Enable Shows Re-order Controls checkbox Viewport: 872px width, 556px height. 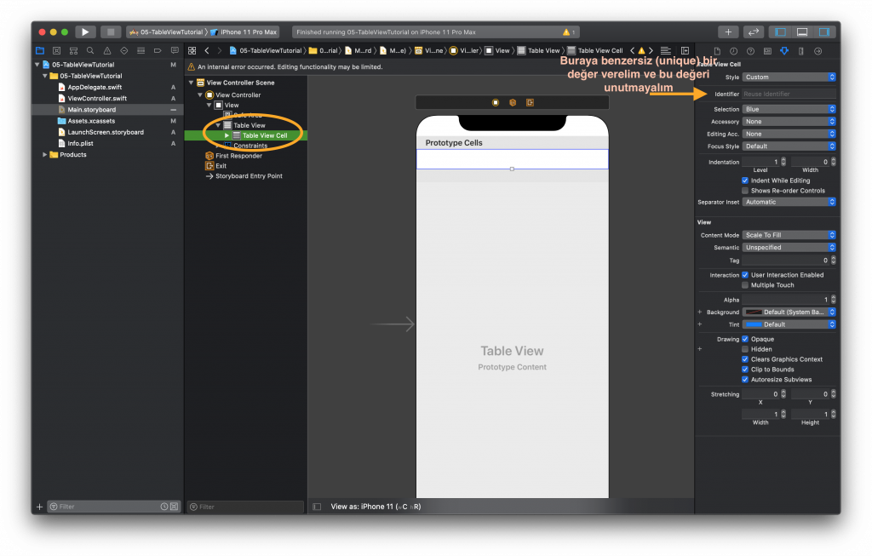coord(745,191)
